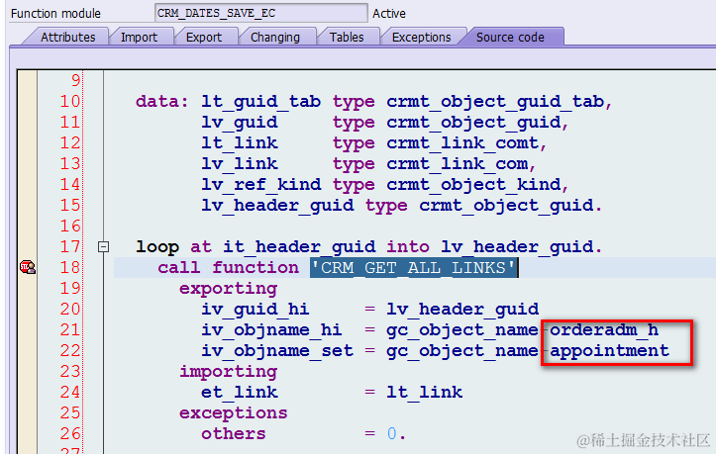Click lv_guid variable on line 11

coord(240,123)
